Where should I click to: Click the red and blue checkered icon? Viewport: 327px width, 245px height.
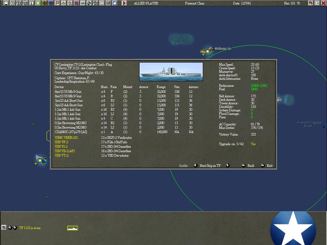coord(76,3)
